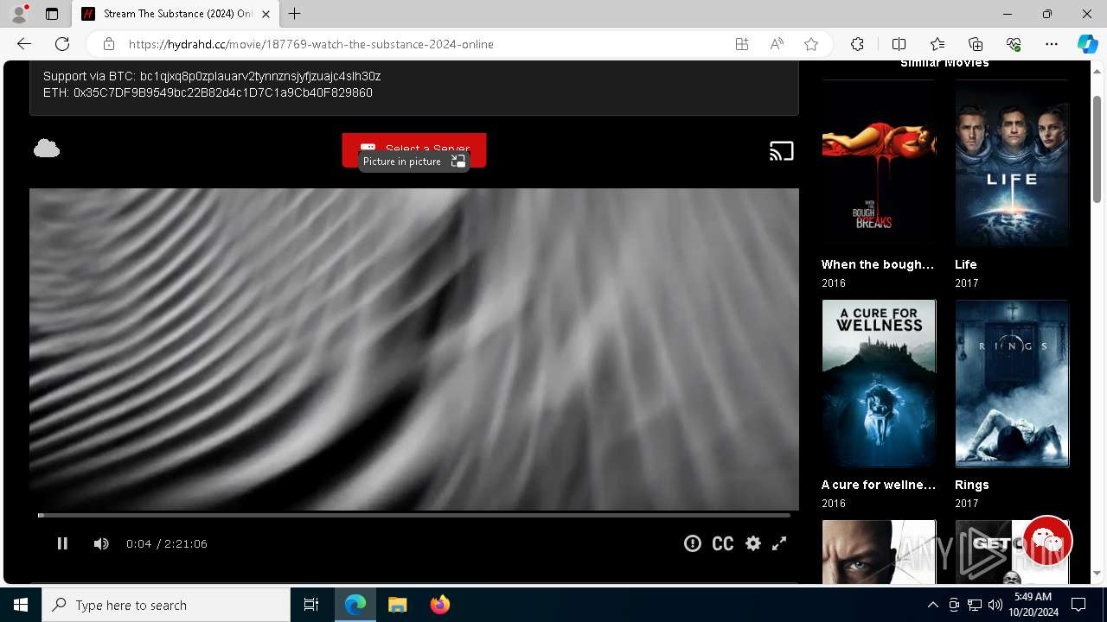Open a new browser tab

(295, 14)
